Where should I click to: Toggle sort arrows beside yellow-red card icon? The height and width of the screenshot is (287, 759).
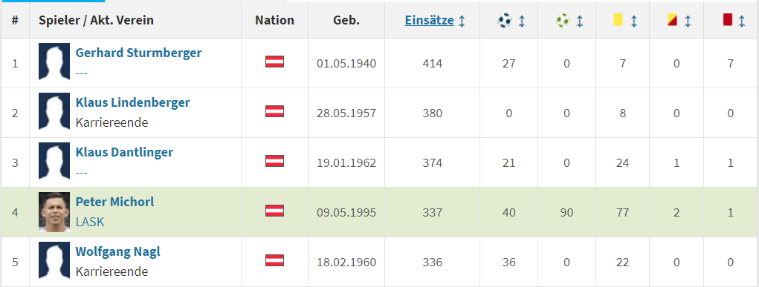tap(688, 21)
